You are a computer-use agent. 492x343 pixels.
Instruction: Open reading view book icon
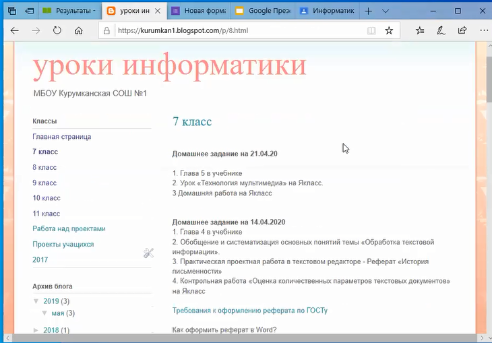tap(371, 30)
